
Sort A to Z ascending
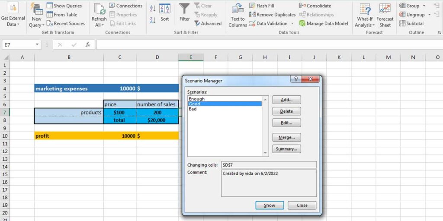(x=153, y=9)
